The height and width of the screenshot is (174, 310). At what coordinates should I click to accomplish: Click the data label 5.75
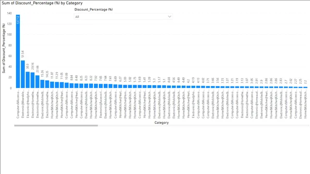click(x=135, y=80)
